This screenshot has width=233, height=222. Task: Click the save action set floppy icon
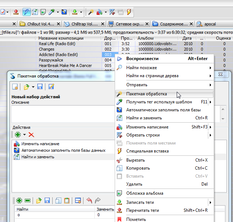point(40,87)
